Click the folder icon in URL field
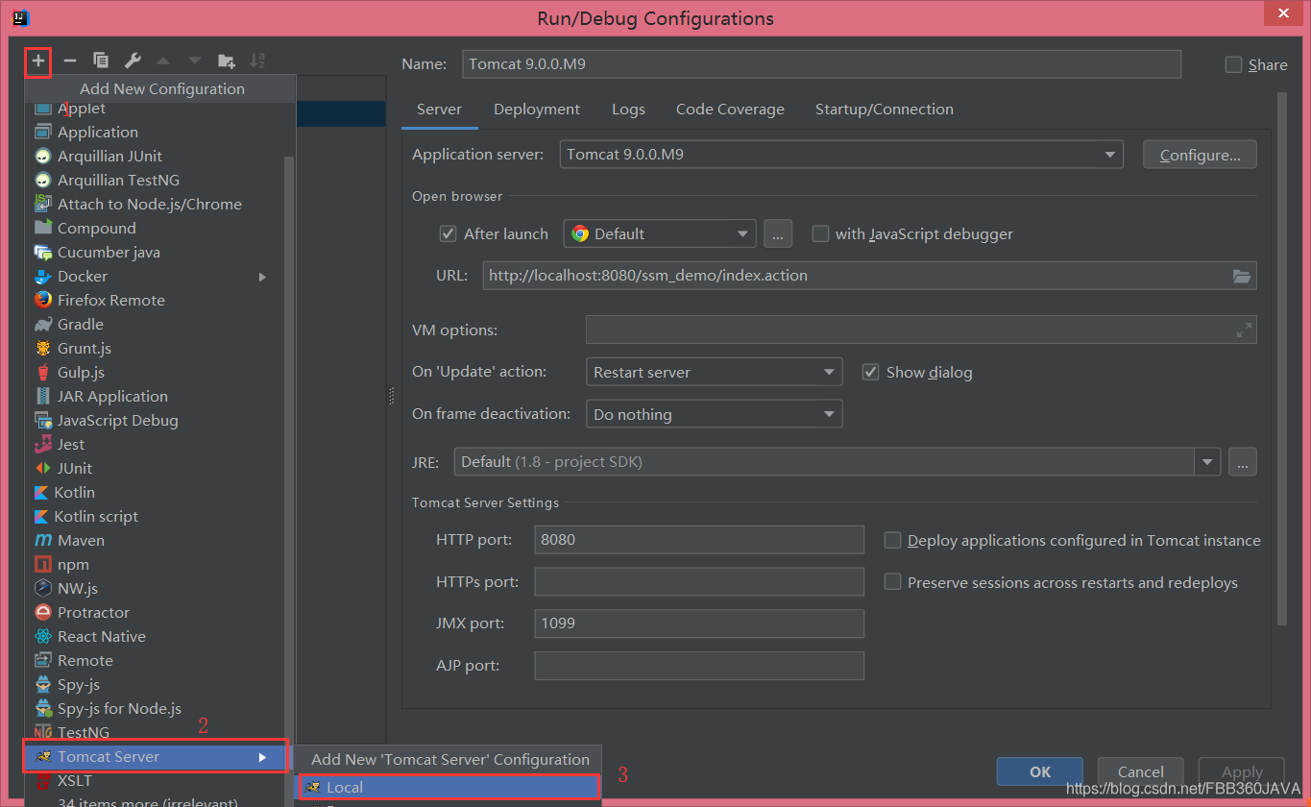 1242,276
